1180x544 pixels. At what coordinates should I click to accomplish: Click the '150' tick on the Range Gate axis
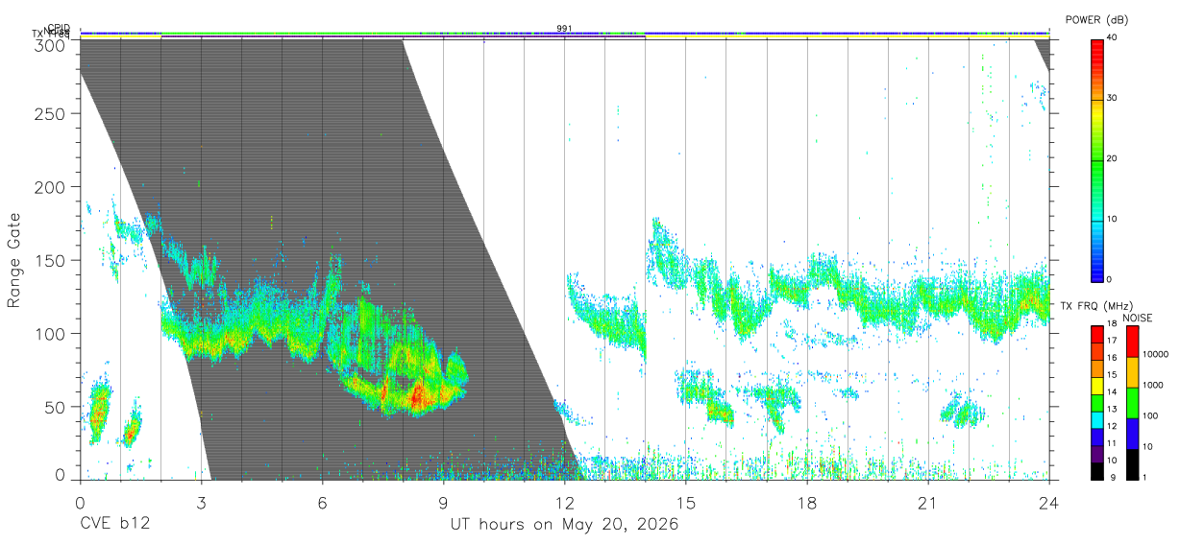tap(50, 260)
